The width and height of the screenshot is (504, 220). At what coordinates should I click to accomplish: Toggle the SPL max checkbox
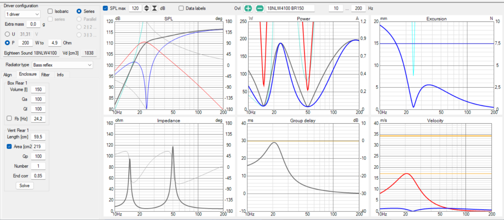[x=105, y=8]
